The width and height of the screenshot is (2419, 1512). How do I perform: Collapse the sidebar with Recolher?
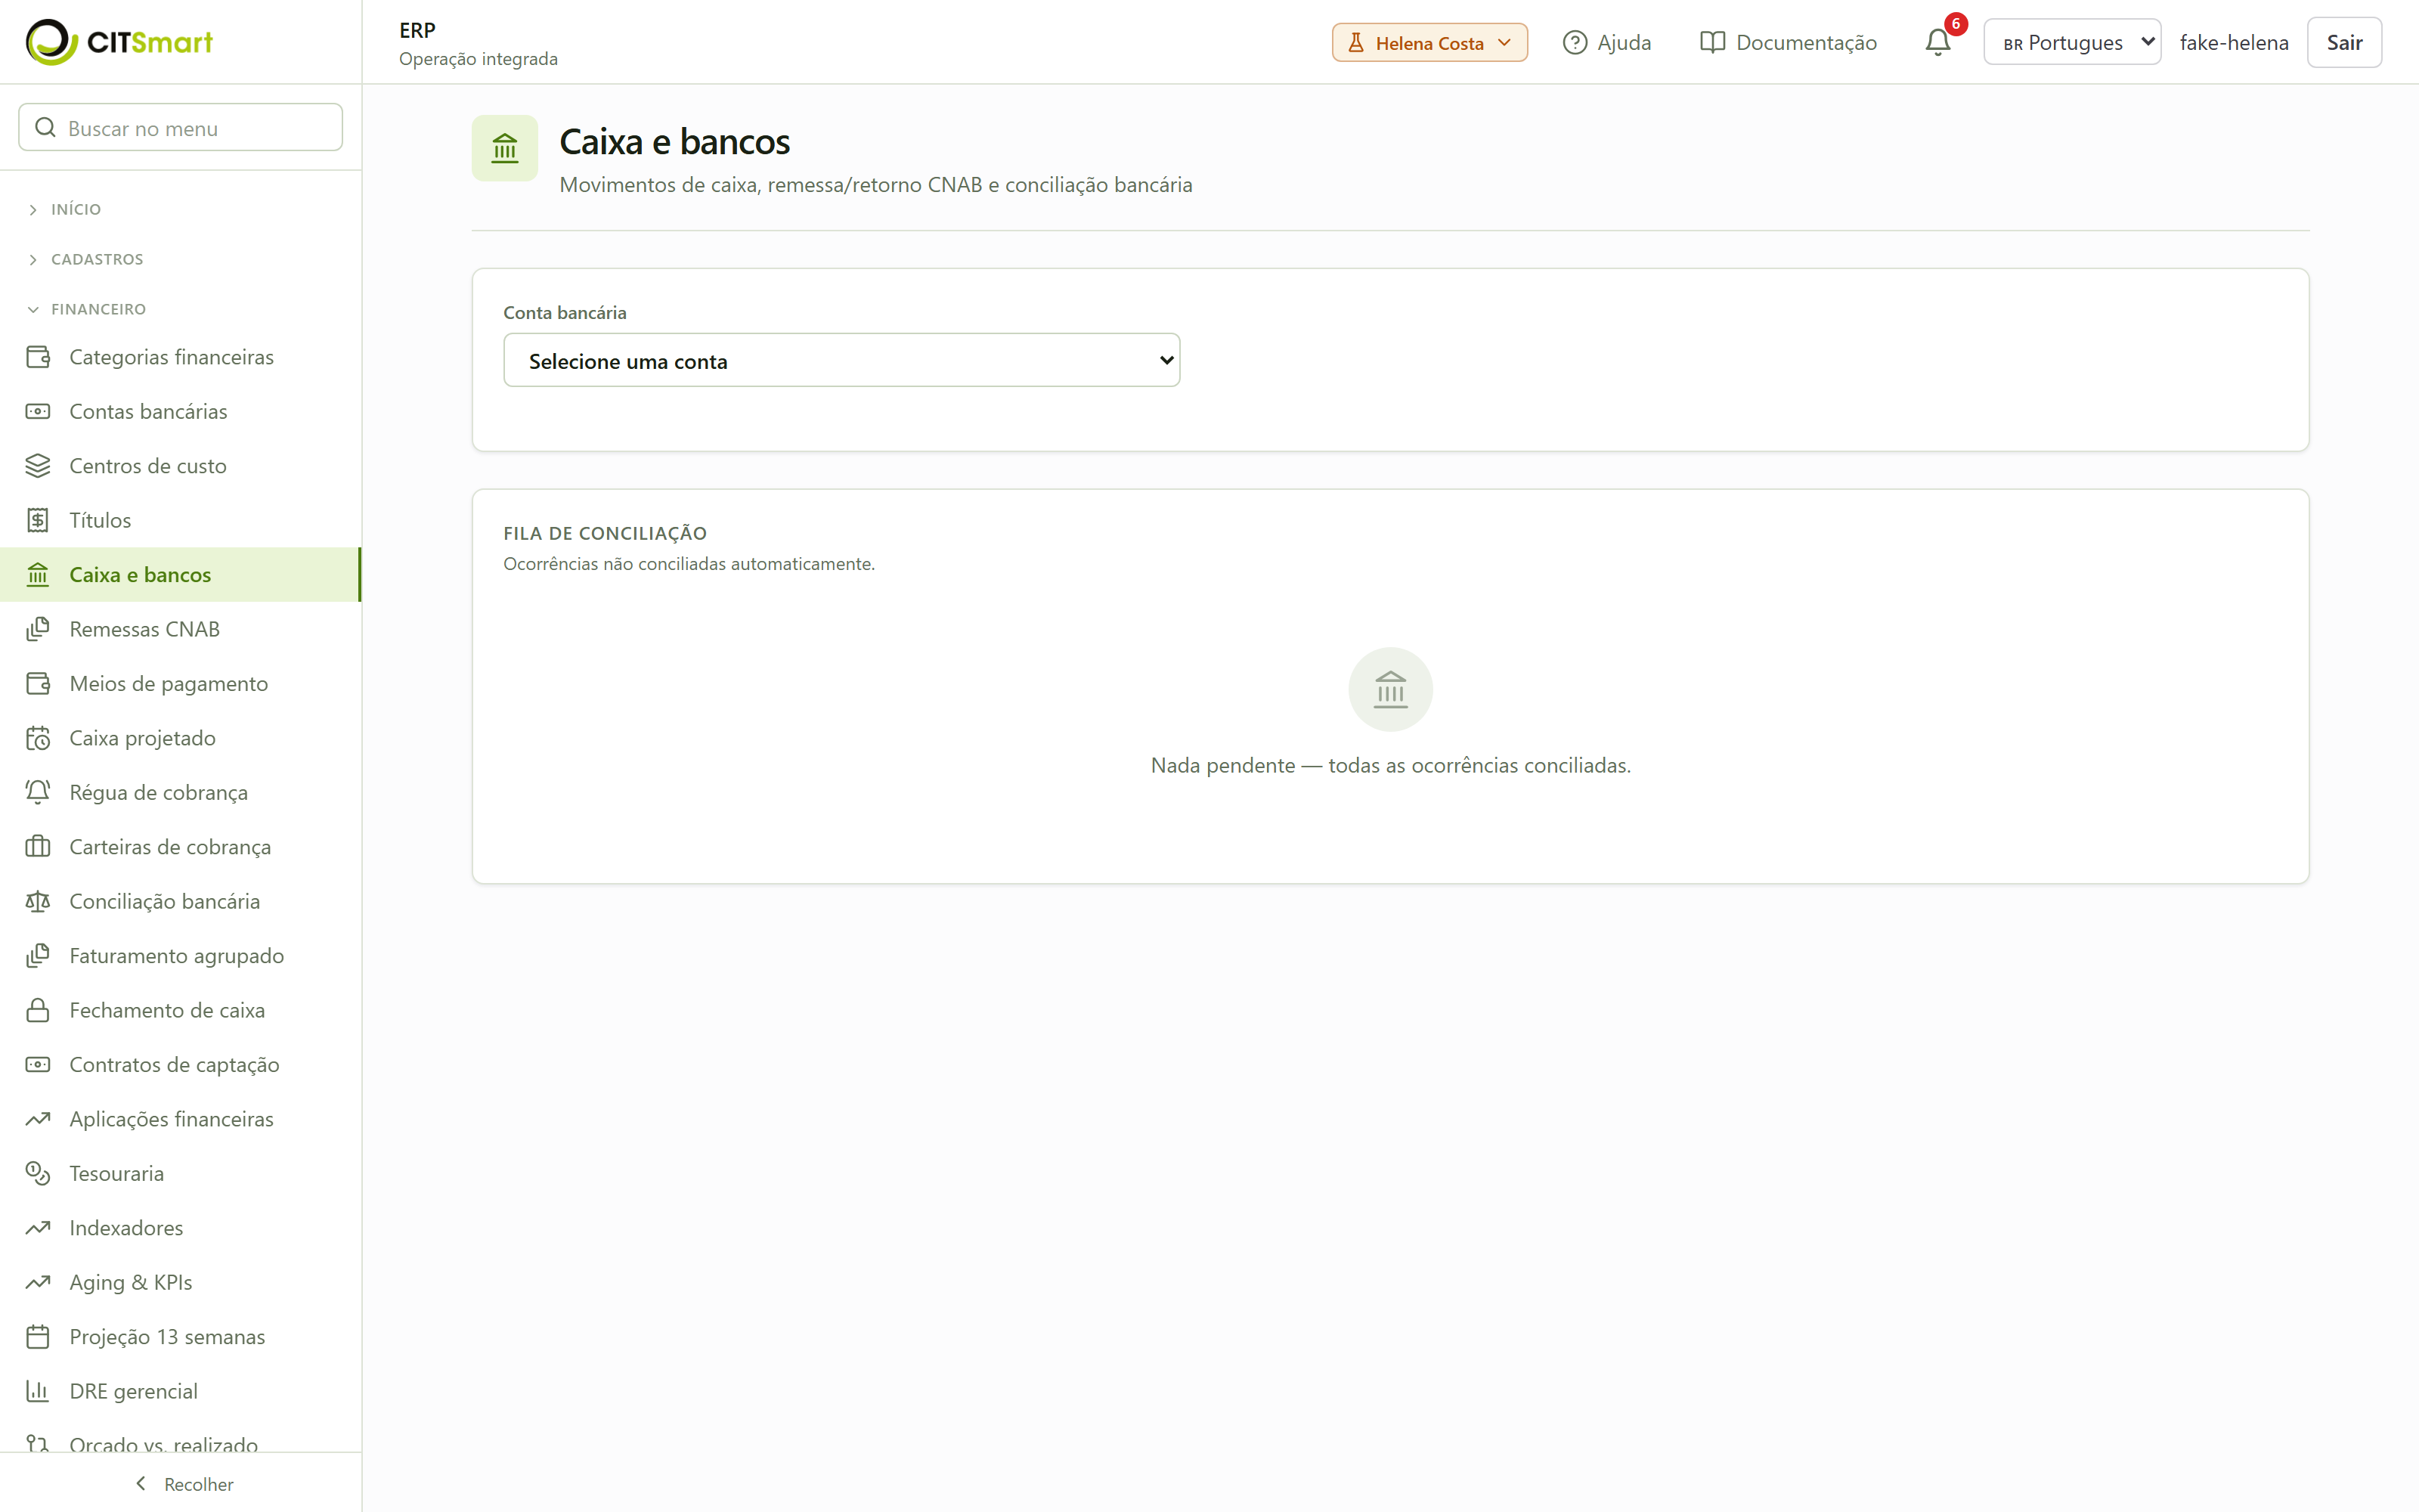(184, 1484)
